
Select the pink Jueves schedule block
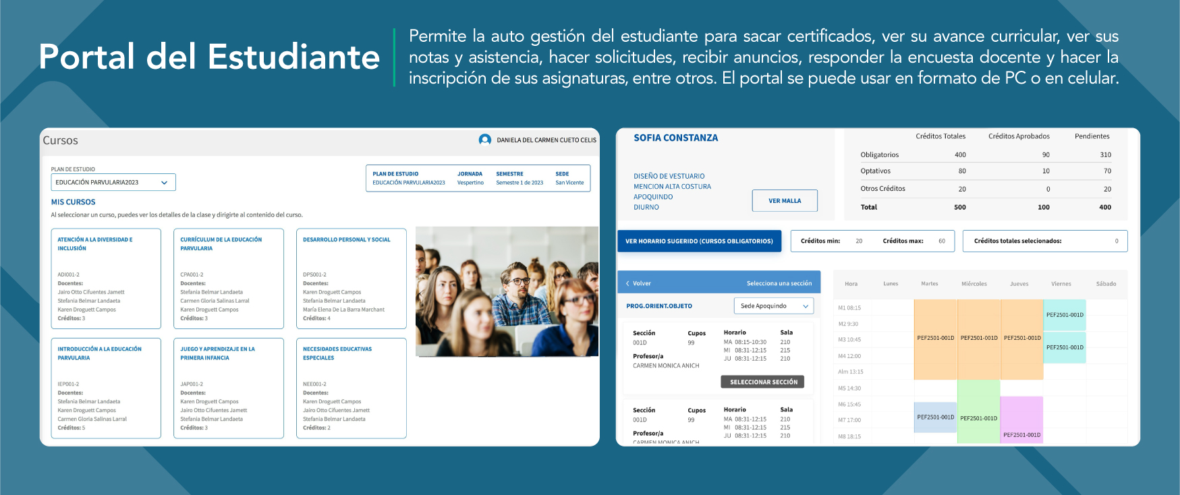pos(1021,419)
